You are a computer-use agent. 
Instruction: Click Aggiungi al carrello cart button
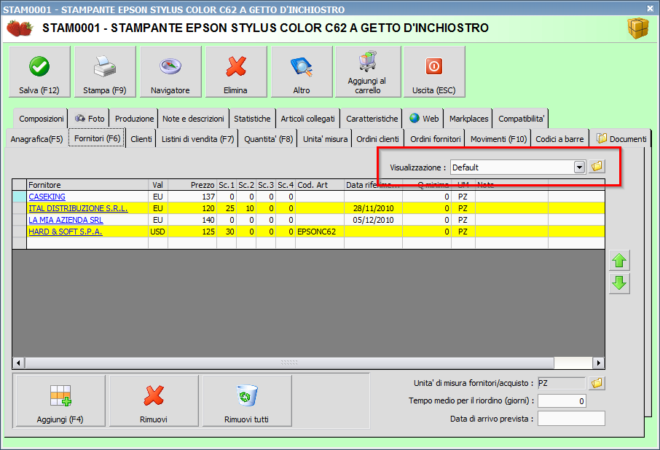pyautogui.click(x=368, y=72)
